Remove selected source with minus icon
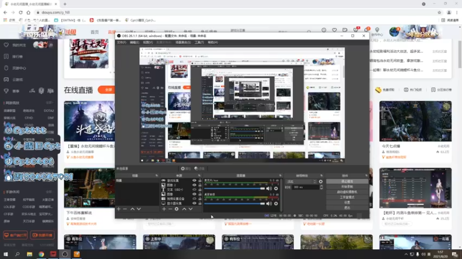Image resolution: width=462 pixels, height=259 pixels. [x=170, y=209]
